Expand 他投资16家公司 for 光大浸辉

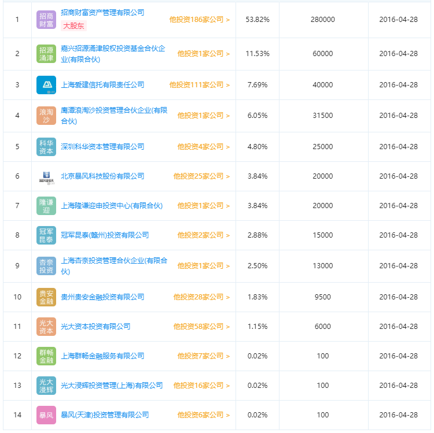(x=201, y=386)
